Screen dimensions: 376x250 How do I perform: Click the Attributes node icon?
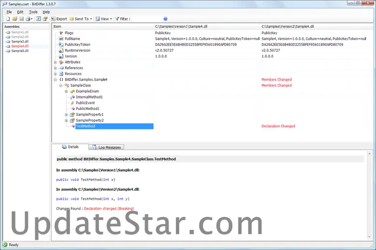(61, 62)
